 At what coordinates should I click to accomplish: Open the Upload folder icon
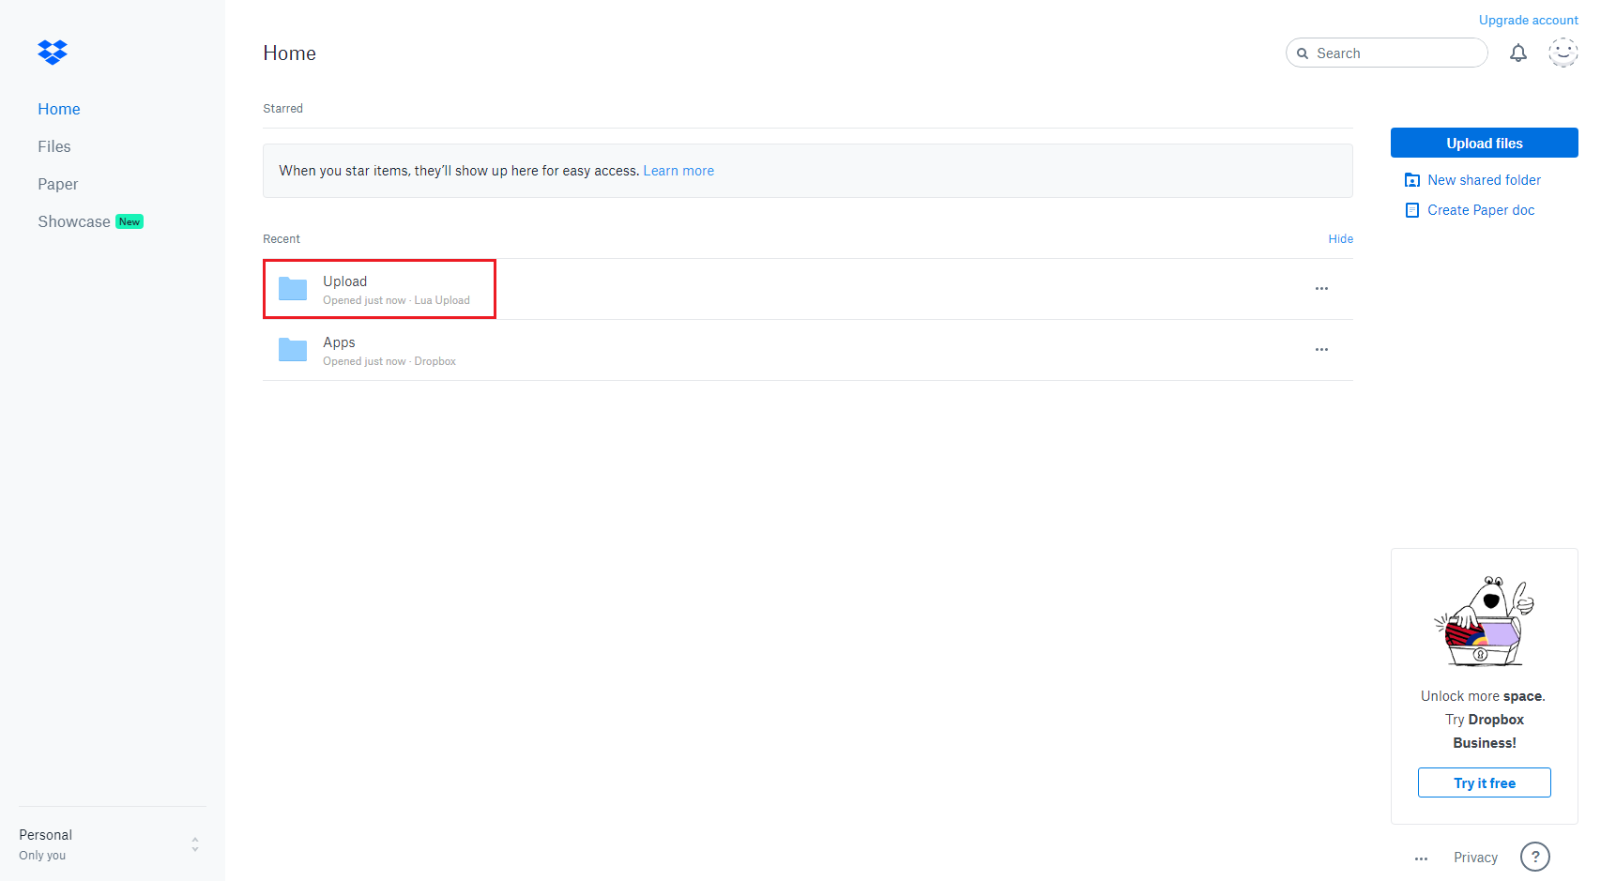click(293, 289)
